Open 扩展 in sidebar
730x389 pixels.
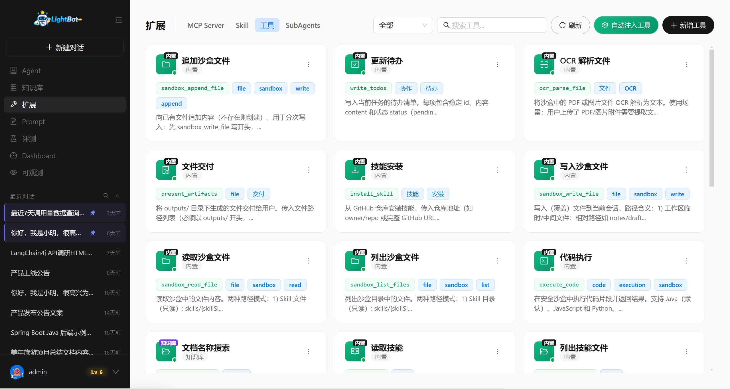point(65,105)
